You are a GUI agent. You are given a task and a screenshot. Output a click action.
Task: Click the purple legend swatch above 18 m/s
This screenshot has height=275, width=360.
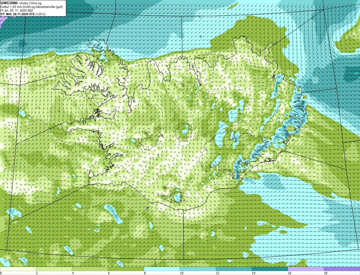pos(342,269)
